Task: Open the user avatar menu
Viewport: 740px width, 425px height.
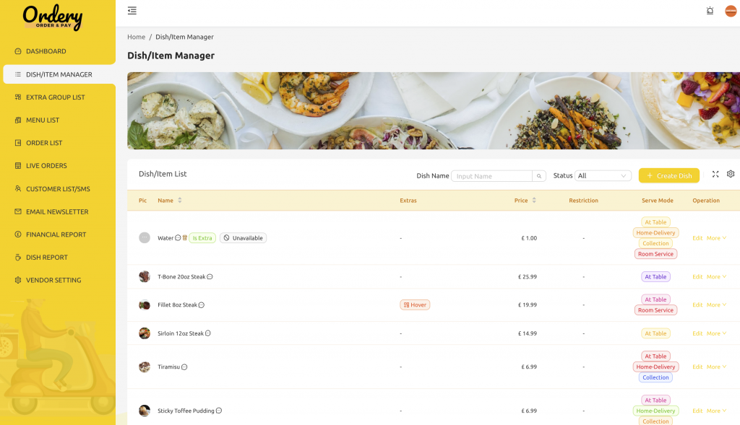Action: tap(731, 11)
